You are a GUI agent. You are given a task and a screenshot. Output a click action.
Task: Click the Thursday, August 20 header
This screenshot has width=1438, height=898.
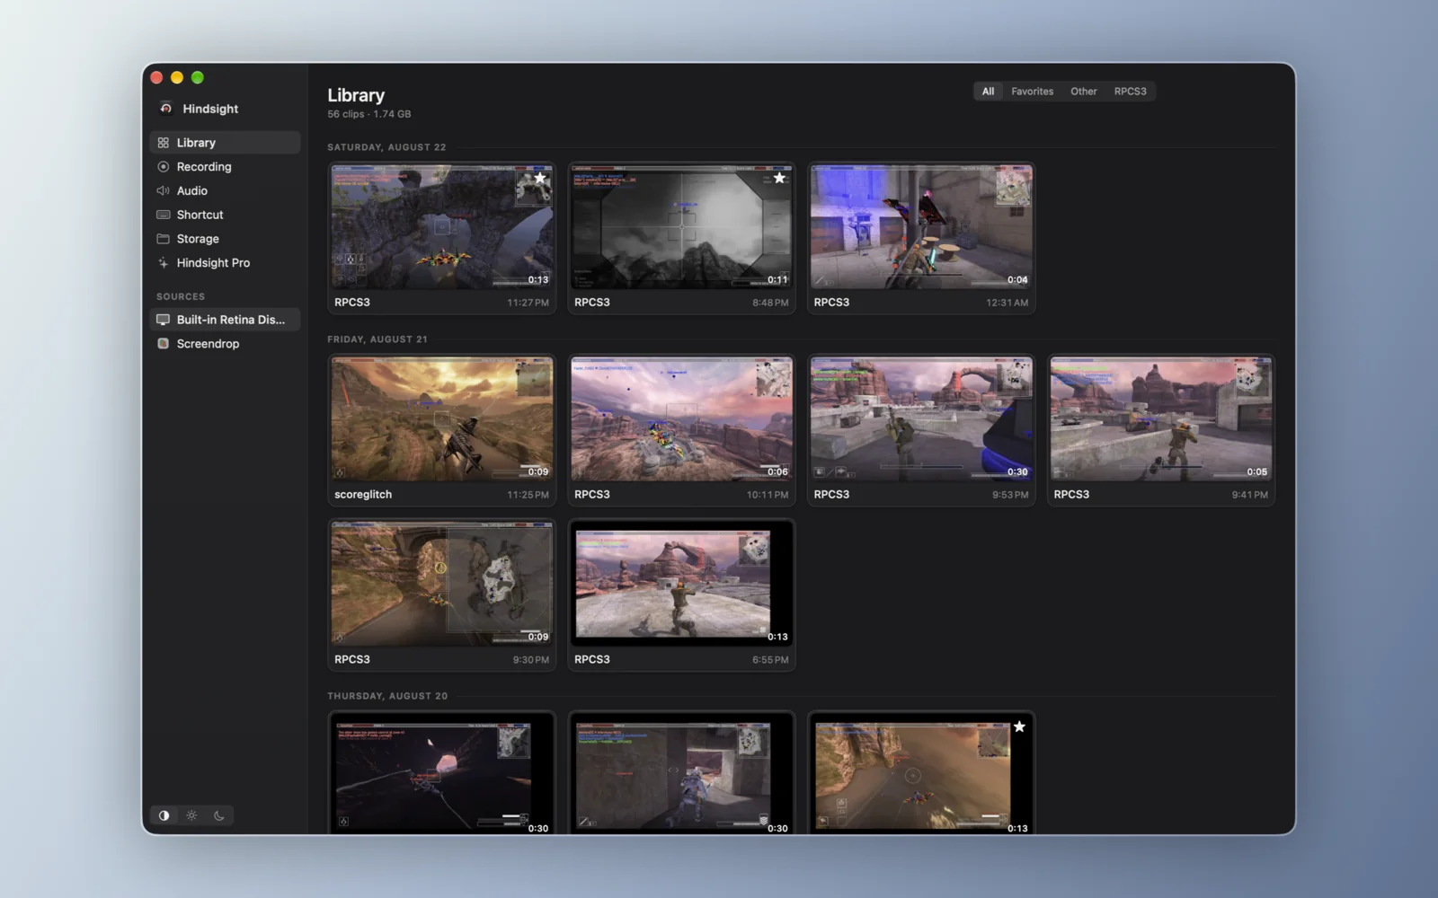click(x=387, y=696)
